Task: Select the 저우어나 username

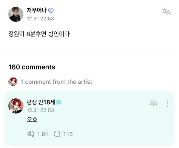Action: click(x=37, y=10)
